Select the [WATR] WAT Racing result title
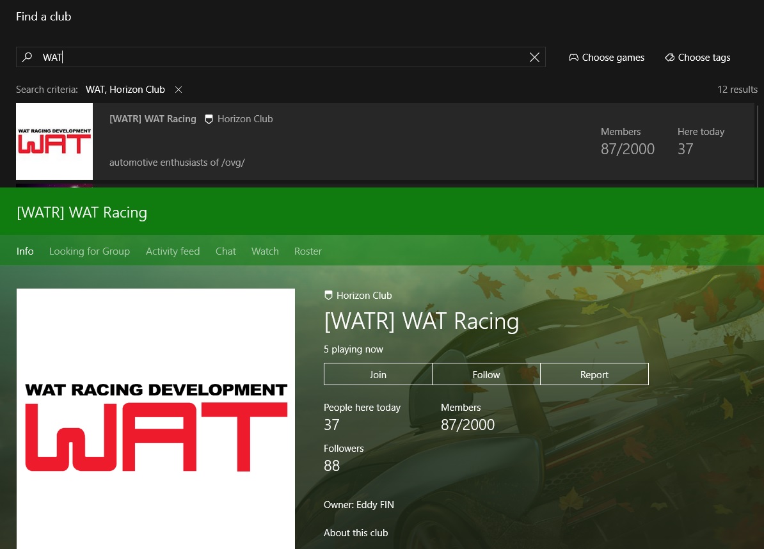The width and height of the screenshot is (764, 549). (x=153, y=119)
